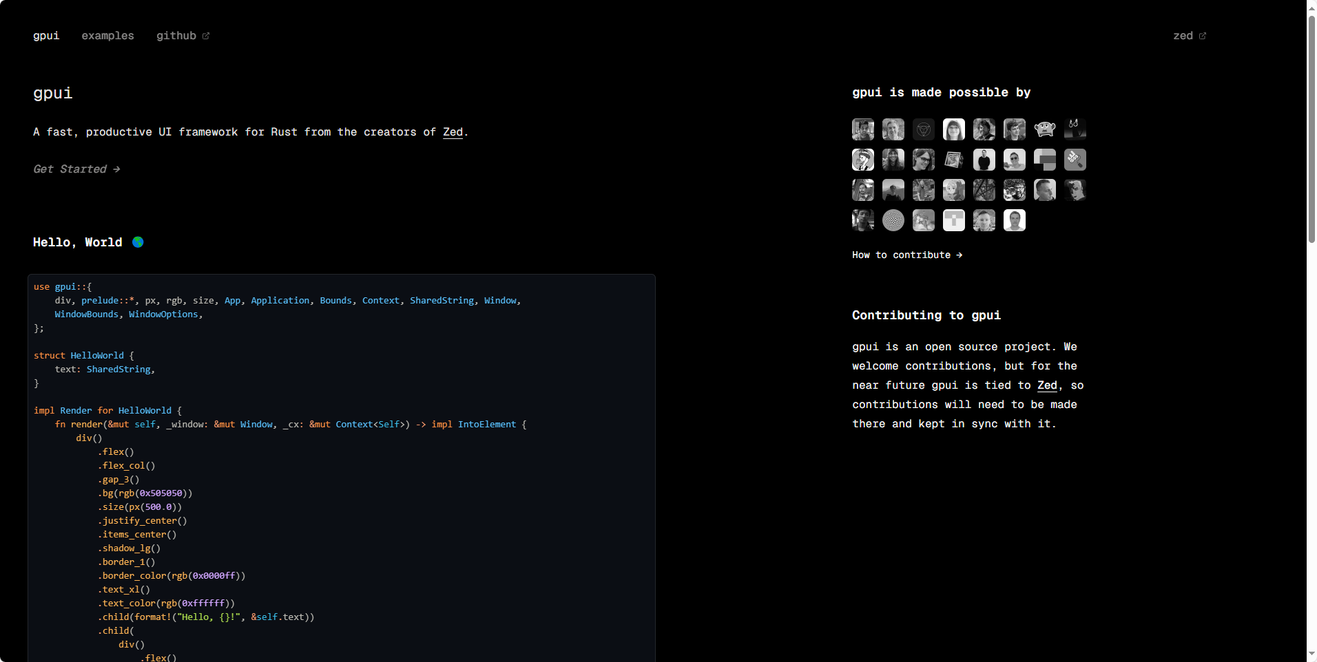The width and height of the screenshot is (1317, 662).
Task: Click the 'fn render' function signature line
Action: [x=291, y=425]
